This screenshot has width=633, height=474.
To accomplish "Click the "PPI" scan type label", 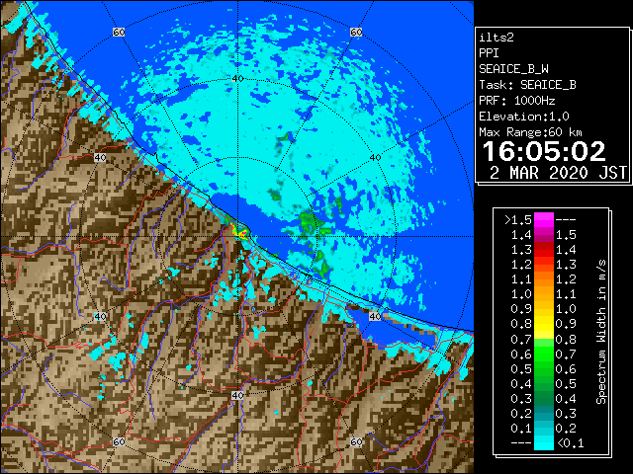I will pyautogui.click(x=489, y=53).
